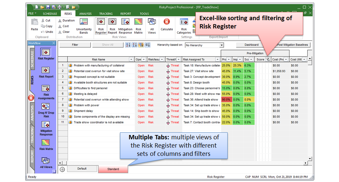Run Calculate from the ribbon

pyautogui.click(x=167, y=25)
